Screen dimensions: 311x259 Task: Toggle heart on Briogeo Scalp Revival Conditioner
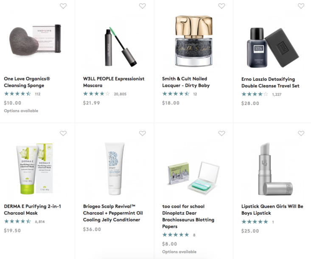point(143,134)
